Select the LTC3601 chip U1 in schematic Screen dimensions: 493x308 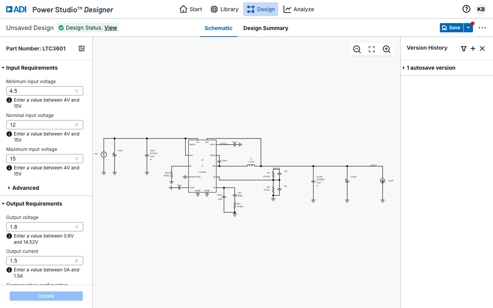click(202, 166)
